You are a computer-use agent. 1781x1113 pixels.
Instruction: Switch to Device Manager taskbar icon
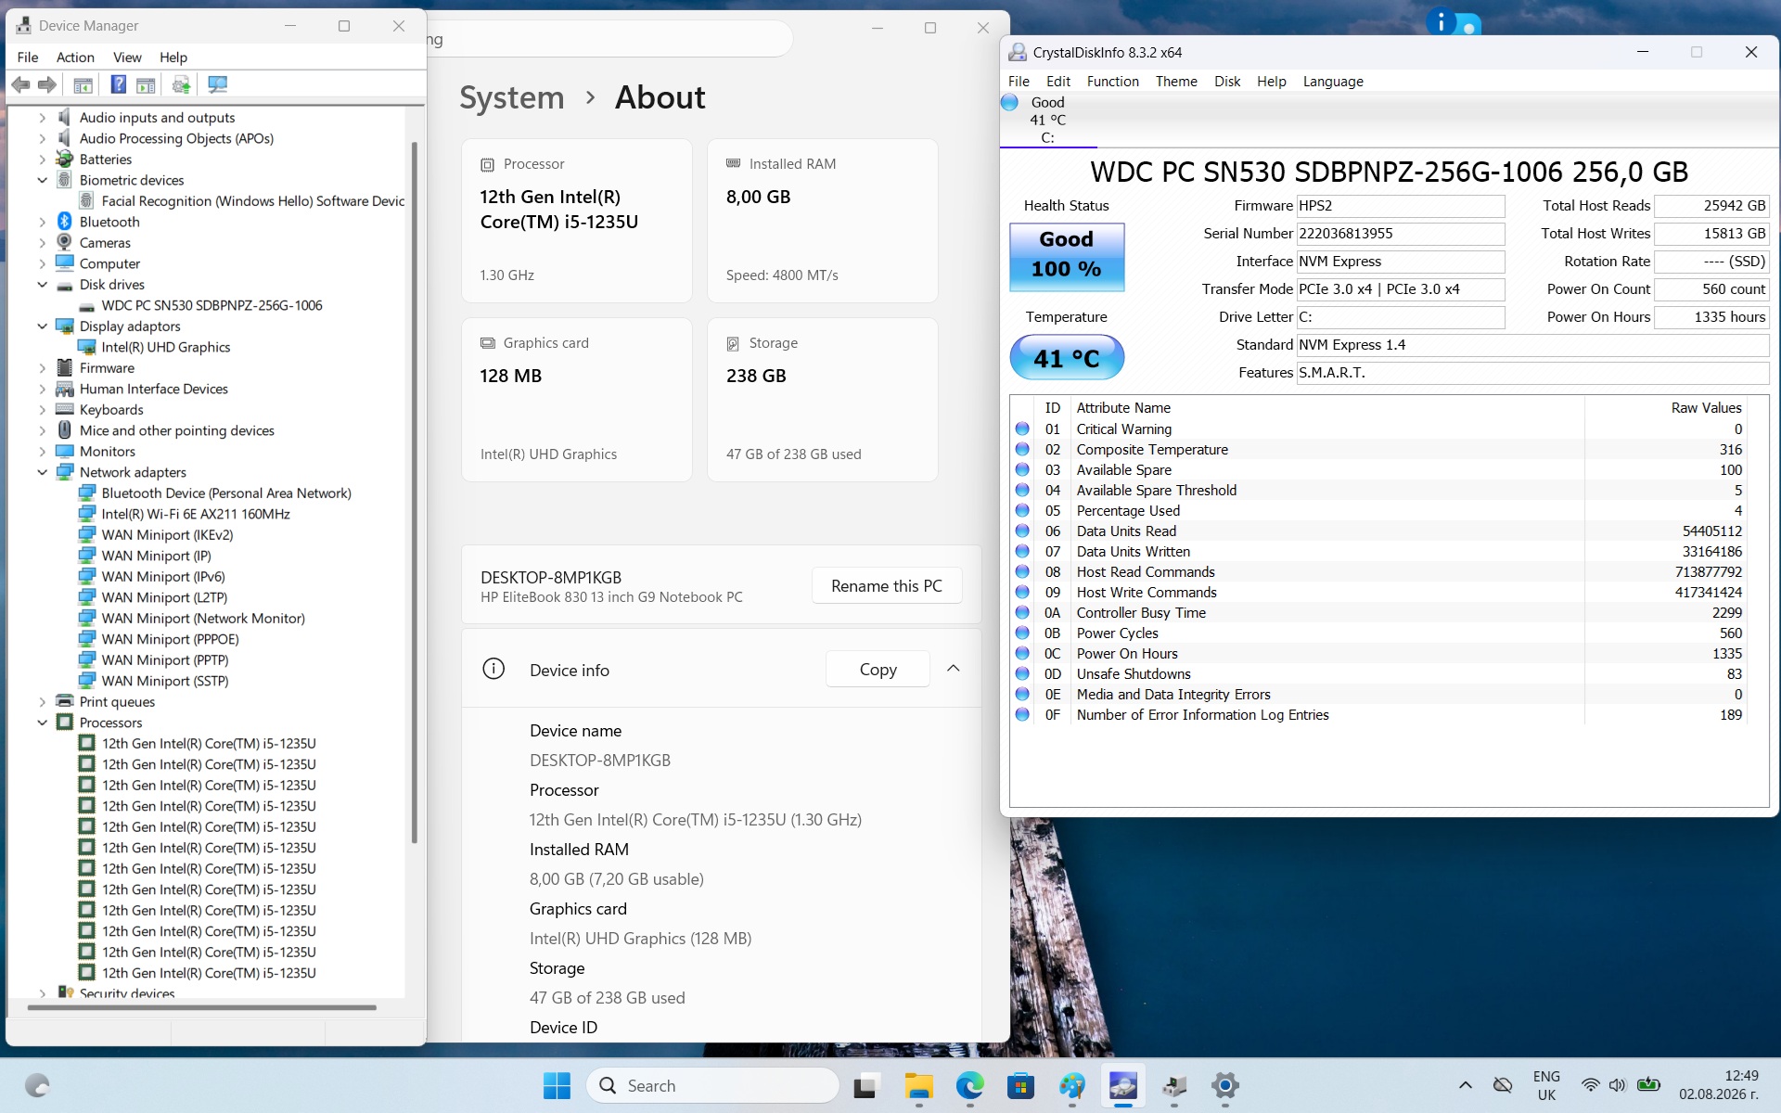click(1174, 1085)
